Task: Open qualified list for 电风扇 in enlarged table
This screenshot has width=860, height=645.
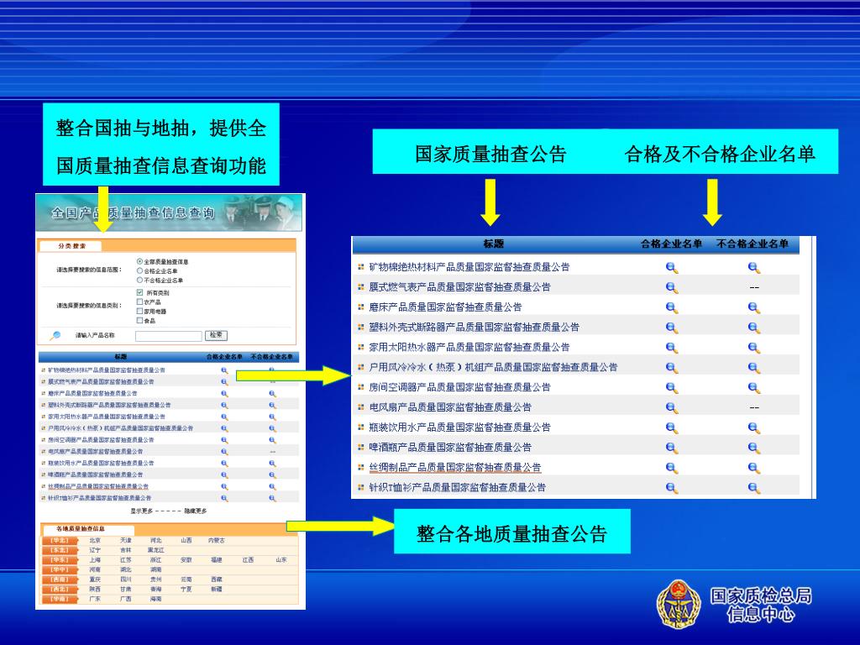Action: (672, 407)
